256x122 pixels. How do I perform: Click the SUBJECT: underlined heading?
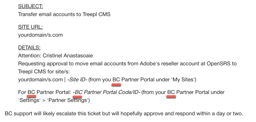tap(30, 6)
